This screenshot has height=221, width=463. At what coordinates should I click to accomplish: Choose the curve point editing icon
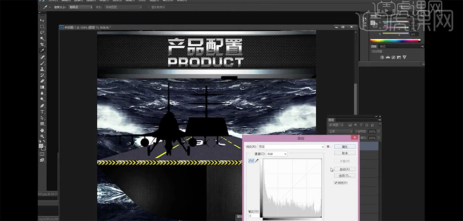(x=251, y=161)
